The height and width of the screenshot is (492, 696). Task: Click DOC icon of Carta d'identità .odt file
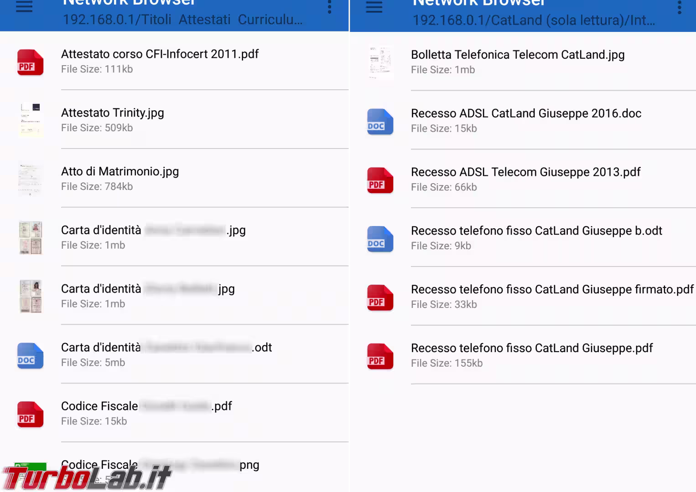click(30, 356)
